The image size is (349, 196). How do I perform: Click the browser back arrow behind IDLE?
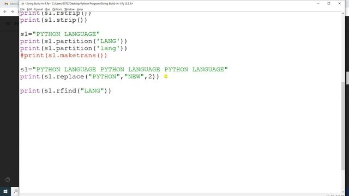pos(5,11)
